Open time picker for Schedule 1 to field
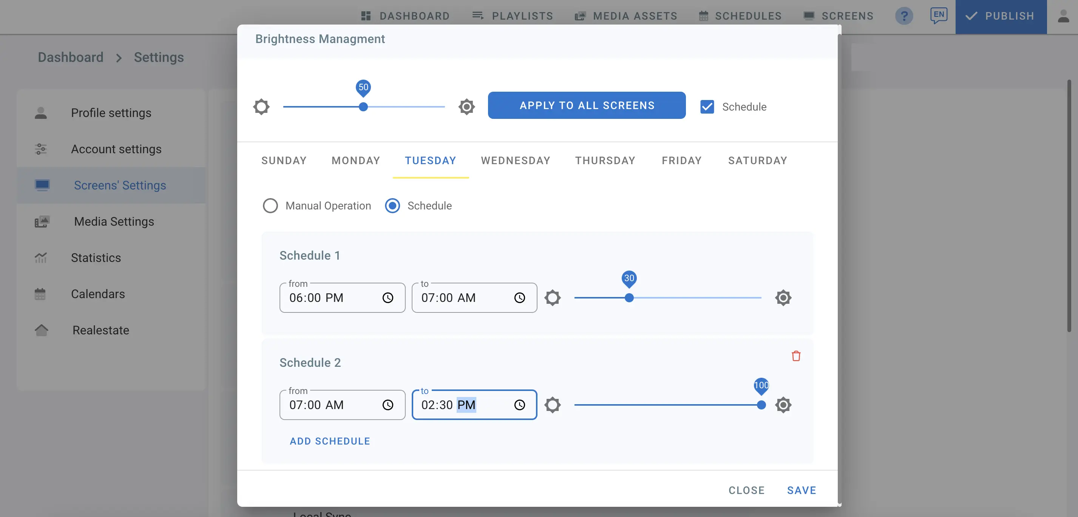 click(x=519, y=298)
